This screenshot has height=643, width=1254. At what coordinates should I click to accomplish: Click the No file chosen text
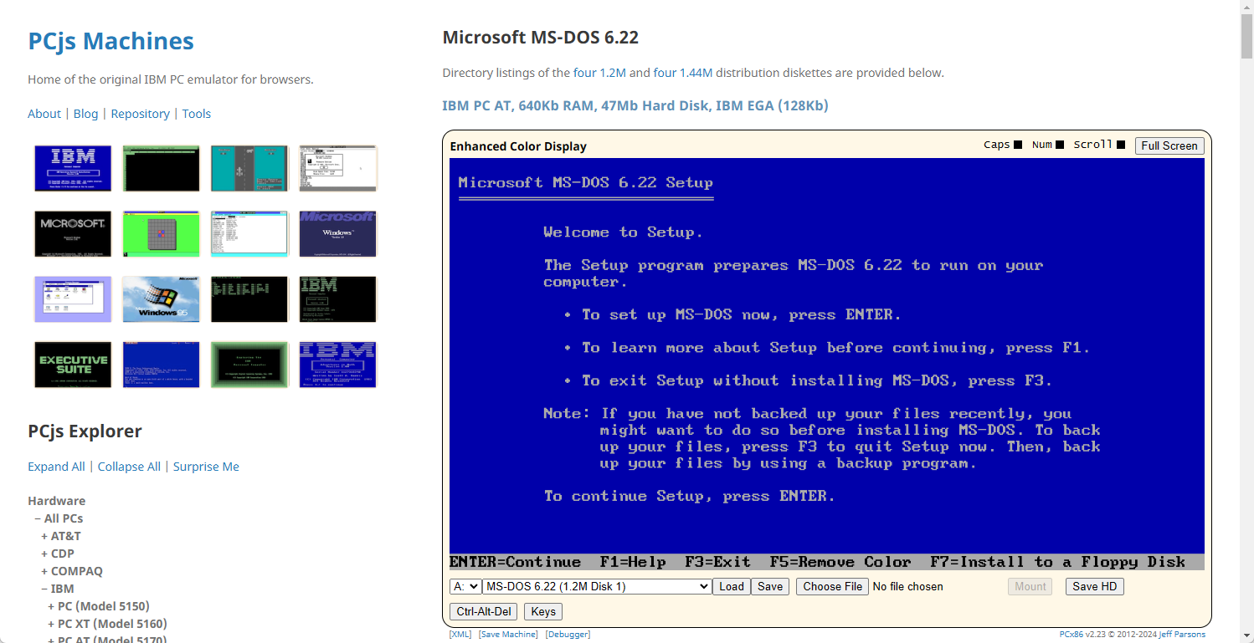[907, 586]
